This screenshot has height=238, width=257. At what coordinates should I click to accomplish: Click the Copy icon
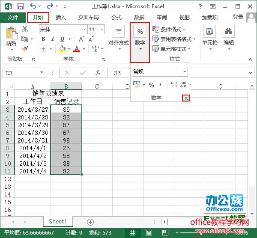click(24, 39)
